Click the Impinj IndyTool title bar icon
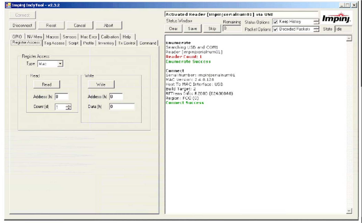 (x=8, y=5)
